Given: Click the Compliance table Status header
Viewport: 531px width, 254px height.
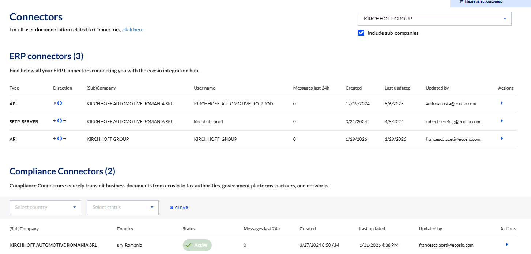Looking at the screenshot, I should [x=189, y=229].
